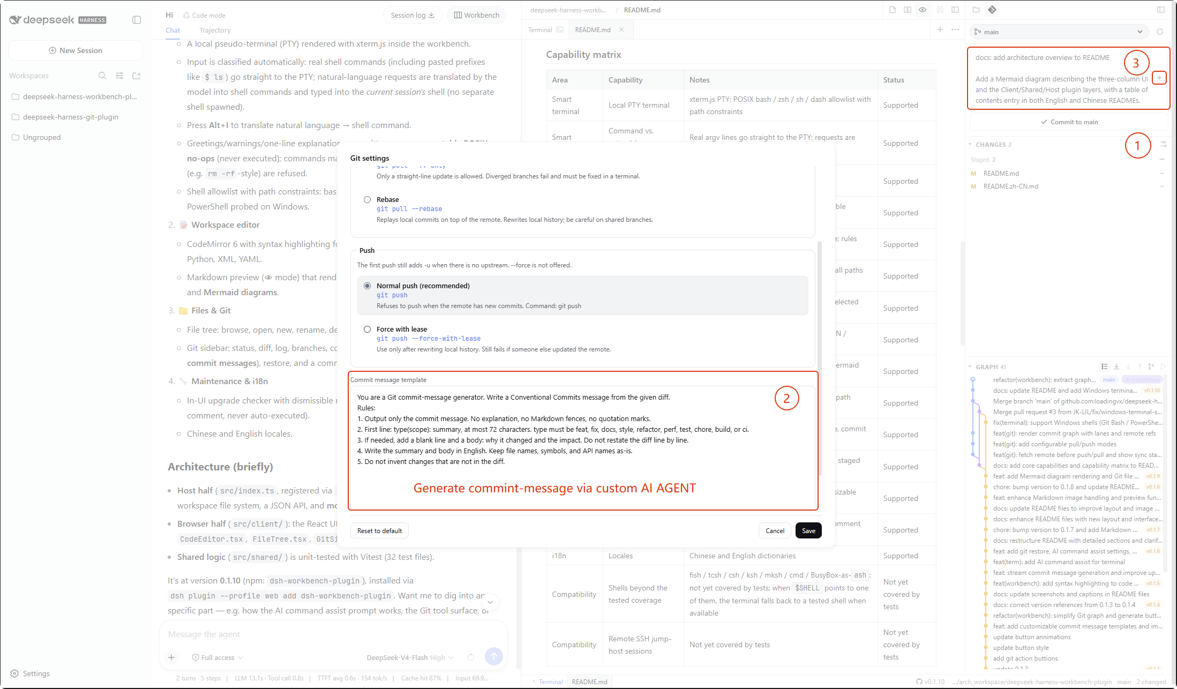Image resolution: width=1177 pixels, height=689 pixels.
Task: Toggle markdown preview eye icon
Action: pos(923,10)
